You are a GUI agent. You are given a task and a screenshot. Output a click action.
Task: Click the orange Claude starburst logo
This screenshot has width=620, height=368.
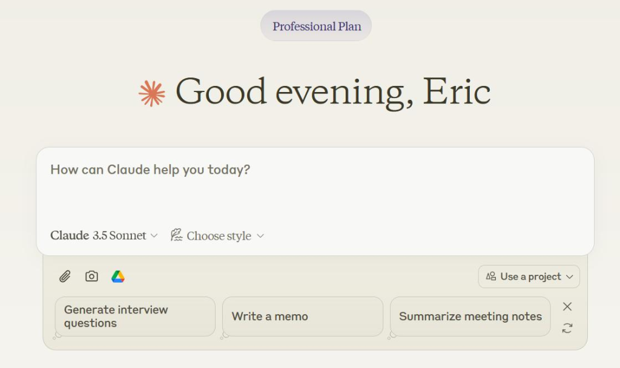[152, 94]
